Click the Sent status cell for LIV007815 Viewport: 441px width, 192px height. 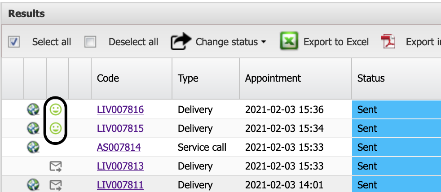(x=396, y=128)
